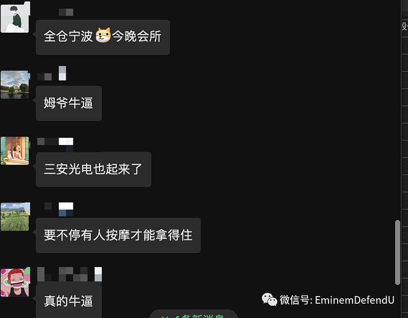Click the green tea field avatar
Viewport: 408px width, 318px height.
15,216
